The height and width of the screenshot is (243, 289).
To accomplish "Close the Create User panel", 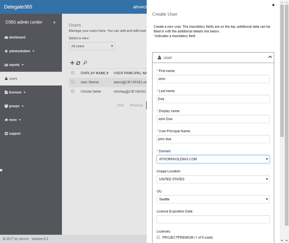I will tap(273, 5).
